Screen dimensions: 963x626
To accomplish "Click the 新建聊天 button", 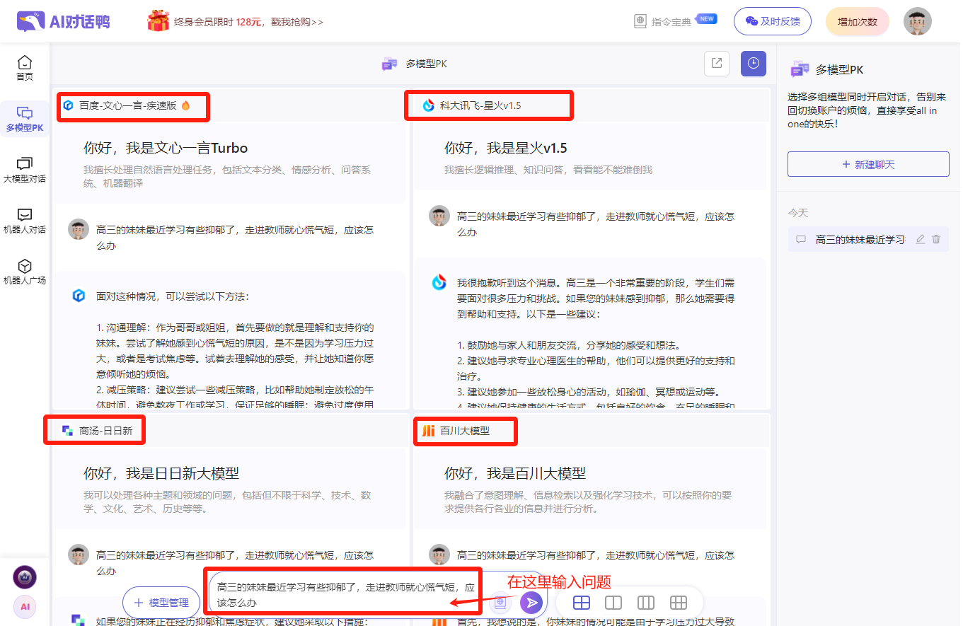I will (x=868, y=163).
